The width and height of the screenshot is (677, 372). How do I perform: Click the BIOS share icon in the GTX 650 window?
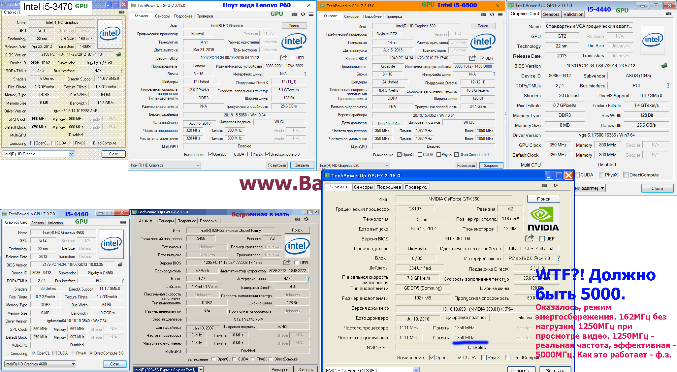(x=530, y=238)
